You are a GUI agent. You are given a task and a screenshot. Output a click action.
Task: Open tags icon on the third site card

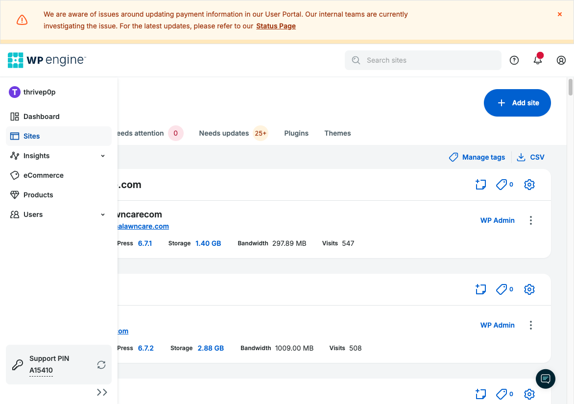click(x=504, y=394)
